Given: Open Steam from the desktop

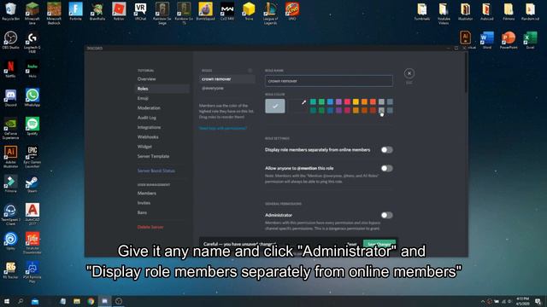Looking at the screenshot, I should (32, 184).
